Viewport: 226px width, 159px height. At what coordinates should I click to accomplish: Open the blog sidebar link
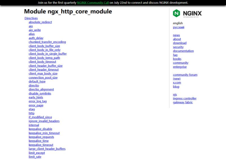click(176, 87)
